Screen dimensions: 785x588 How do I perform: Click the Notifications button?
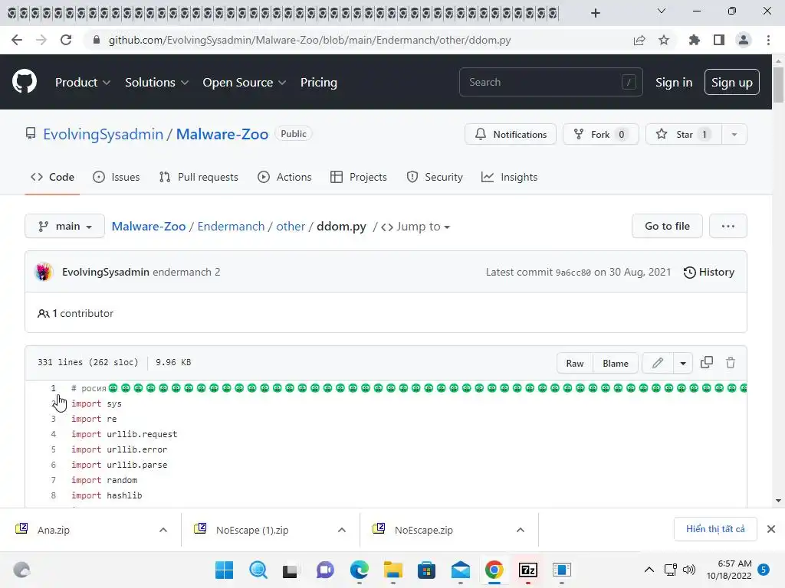point(510,134)
